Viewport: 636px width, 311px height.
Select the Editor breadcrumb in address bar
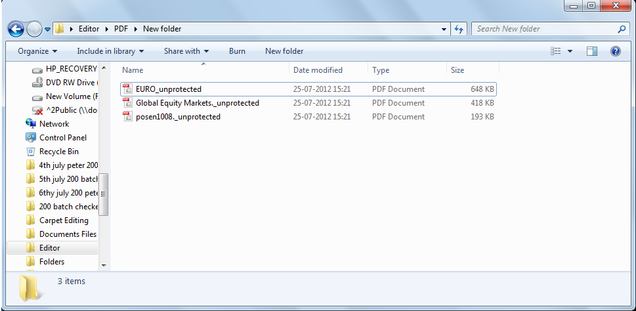pos(89,29)
